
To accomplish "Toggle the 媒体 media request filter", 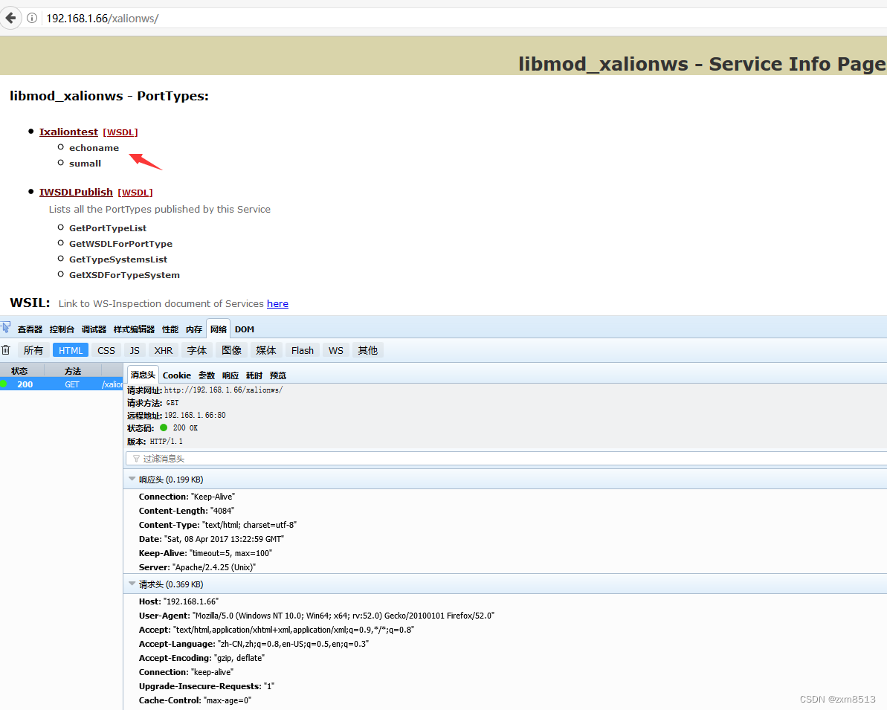I will point(266,350).
